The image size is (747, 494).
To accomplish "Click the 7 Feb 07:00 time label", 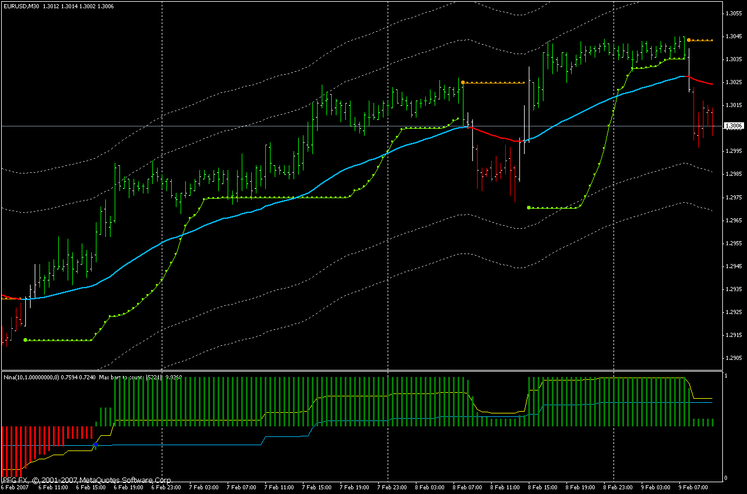I will click(x=241, y=488).
